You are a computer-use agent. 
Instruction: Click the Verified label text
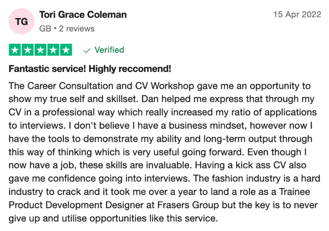(109, 50)
